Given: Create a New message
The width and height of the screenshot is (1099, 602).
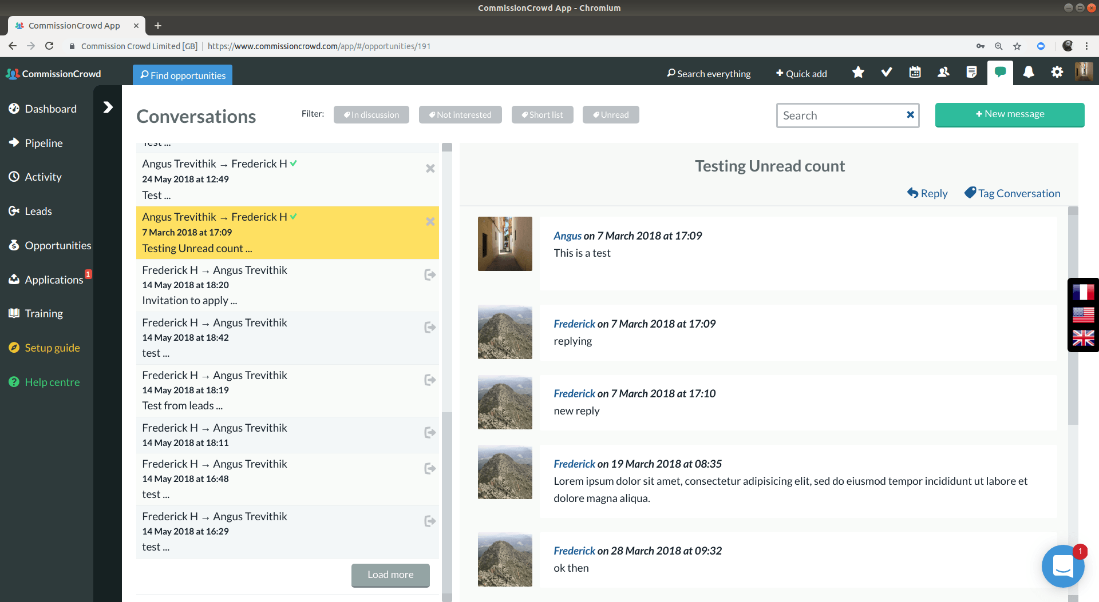Looking at the screenshot, I should (x=1009, y=114).
